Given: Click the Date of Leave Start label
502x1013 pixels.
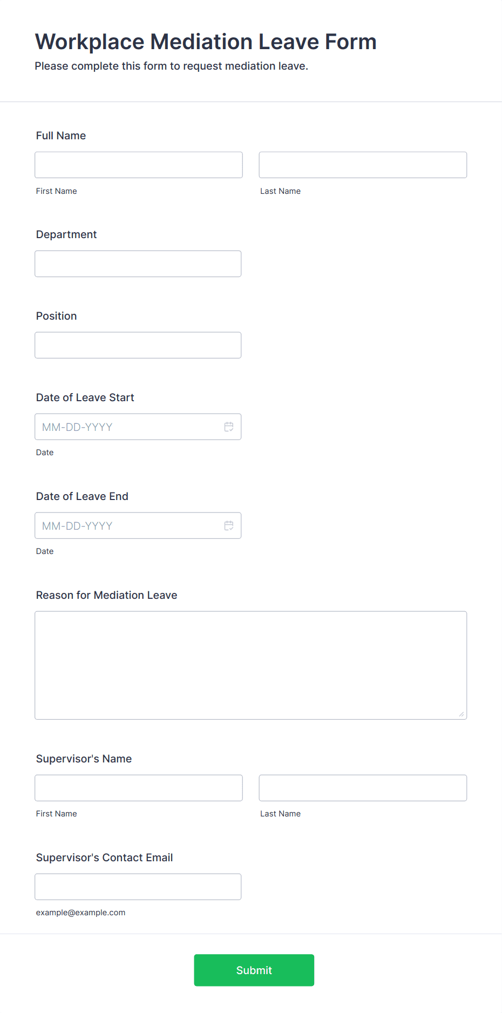Looking at the screenshot, I should 85,397.
